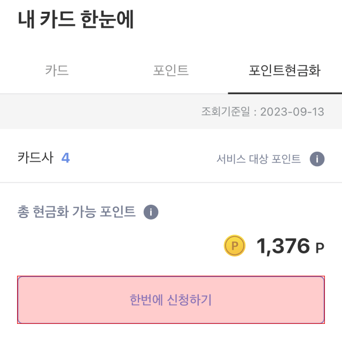Image resolution: width=342 pixels, height=342 pixels.
Task: Switch to the 카드 tab
Action: point(57,71)
